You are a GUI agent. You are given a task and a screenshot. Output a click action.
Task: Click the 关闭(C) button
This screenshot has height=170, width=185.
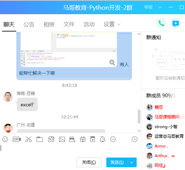click(89, 162)
